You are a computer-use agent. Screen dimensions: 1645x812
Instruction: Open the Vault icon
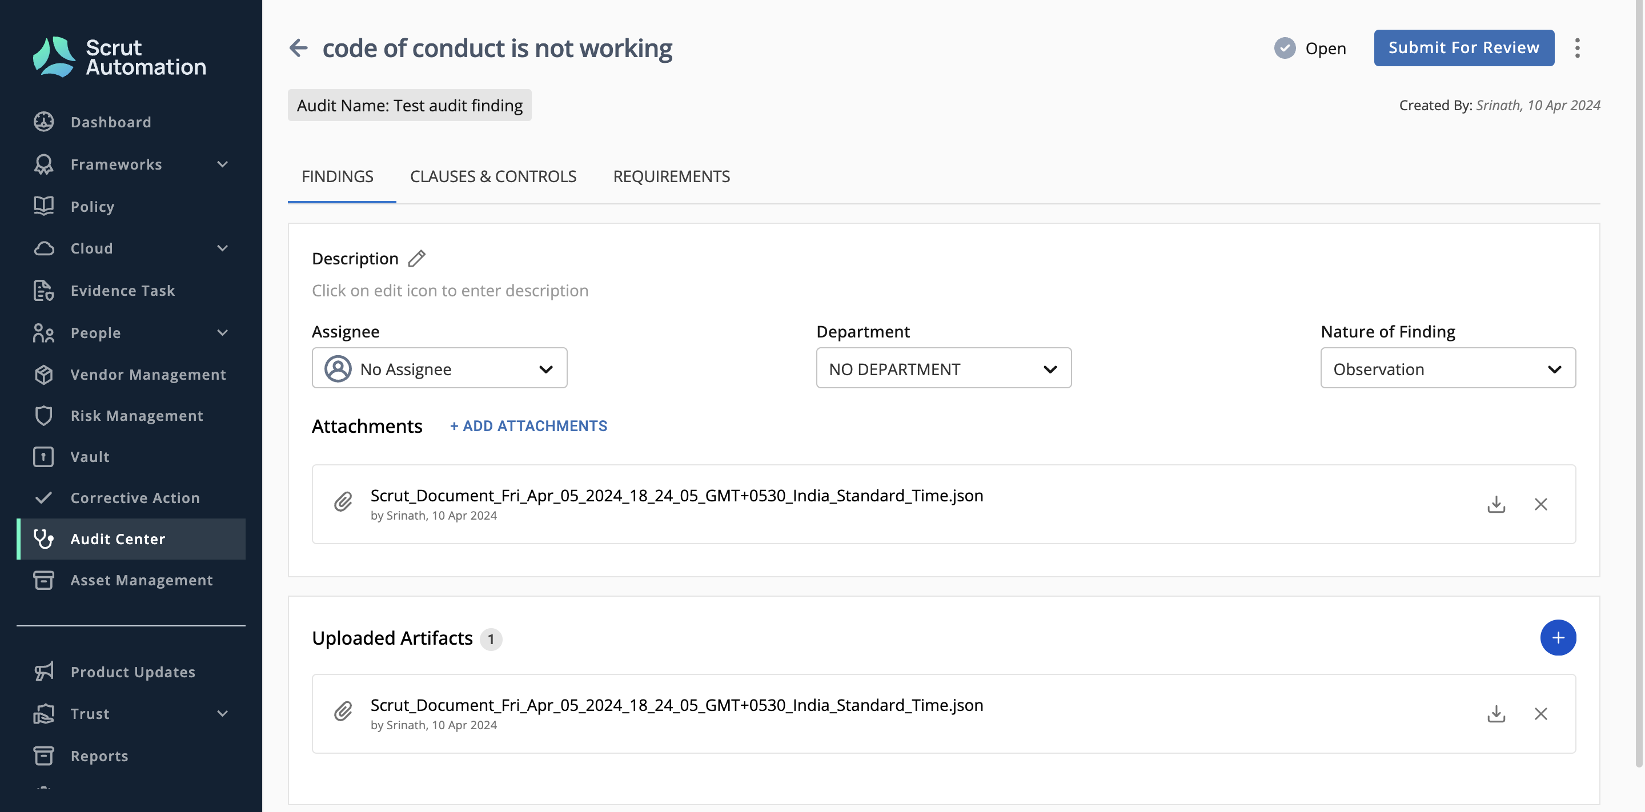(43, 456)
